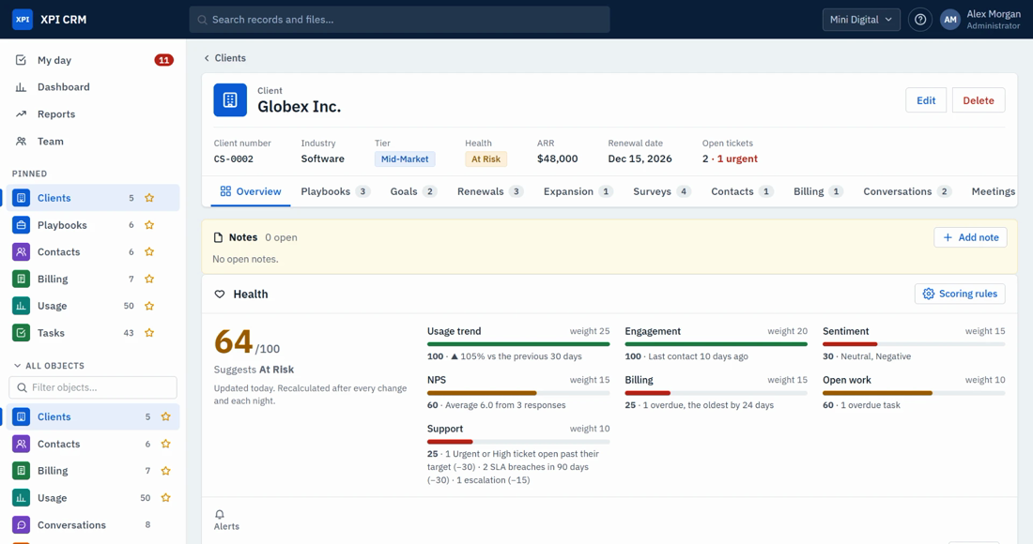Open Scoring rules settings
Viewport: 1033px width, 544px height.
click(x=960, y=294)
